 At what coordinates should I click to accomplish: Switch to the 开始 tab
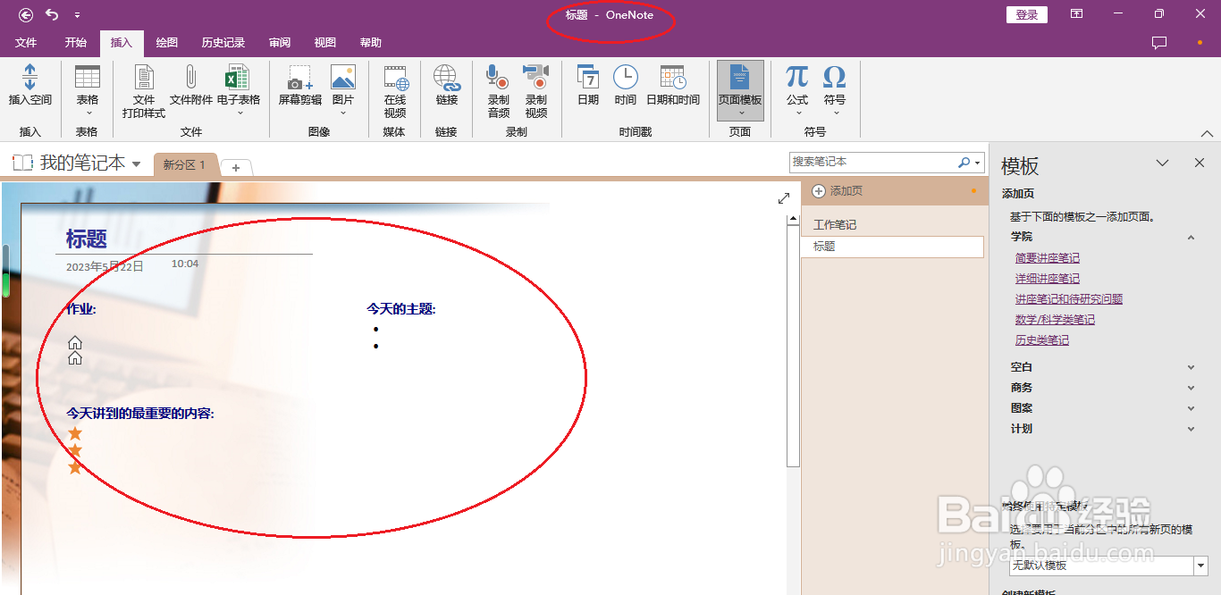coord(76,43)
